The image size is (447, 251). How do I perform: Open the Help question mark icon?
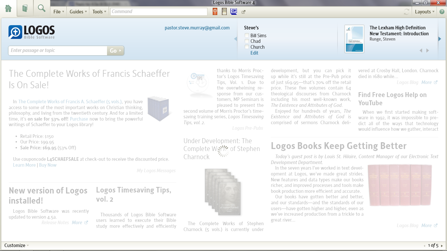pyautogui.click(x=442, y=12)
